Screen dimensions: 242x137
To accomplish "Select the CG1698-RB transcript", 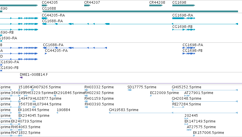I will [184, 30].
